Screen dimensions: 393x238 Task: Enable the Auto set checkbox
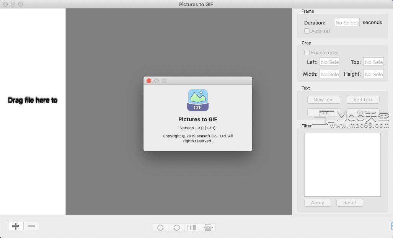coord(307,31)
